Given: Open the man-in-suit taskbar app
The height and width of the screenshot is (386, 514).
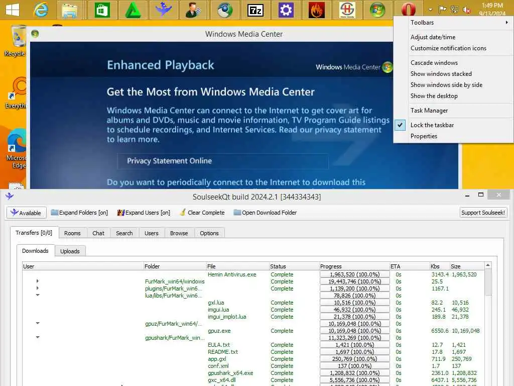Looking at the screenshot, I should [x=193, y=10].
